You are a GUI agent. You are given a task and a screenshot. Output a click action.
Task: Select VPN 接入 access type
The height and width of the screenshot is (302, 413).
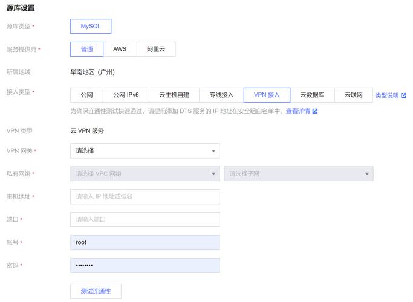(267, 95)
